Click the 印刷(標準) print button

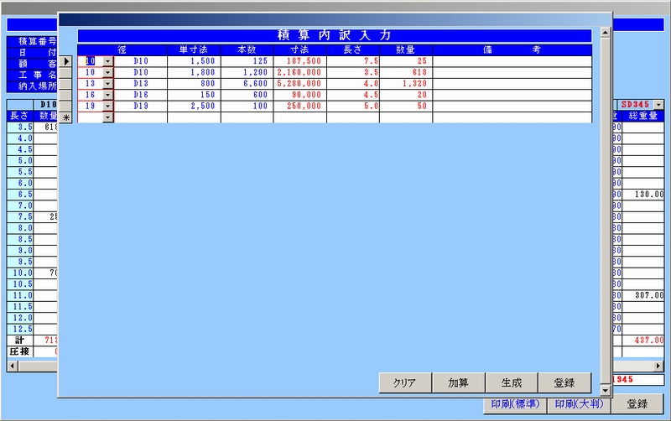point(513,403)
